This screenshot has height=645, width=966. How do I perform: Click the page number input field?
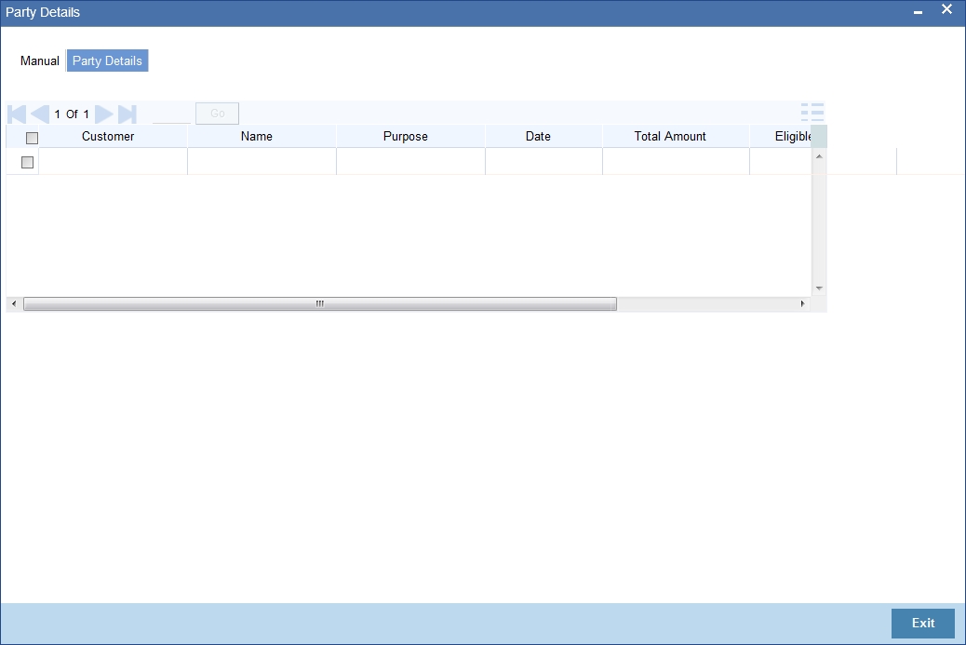171,114
